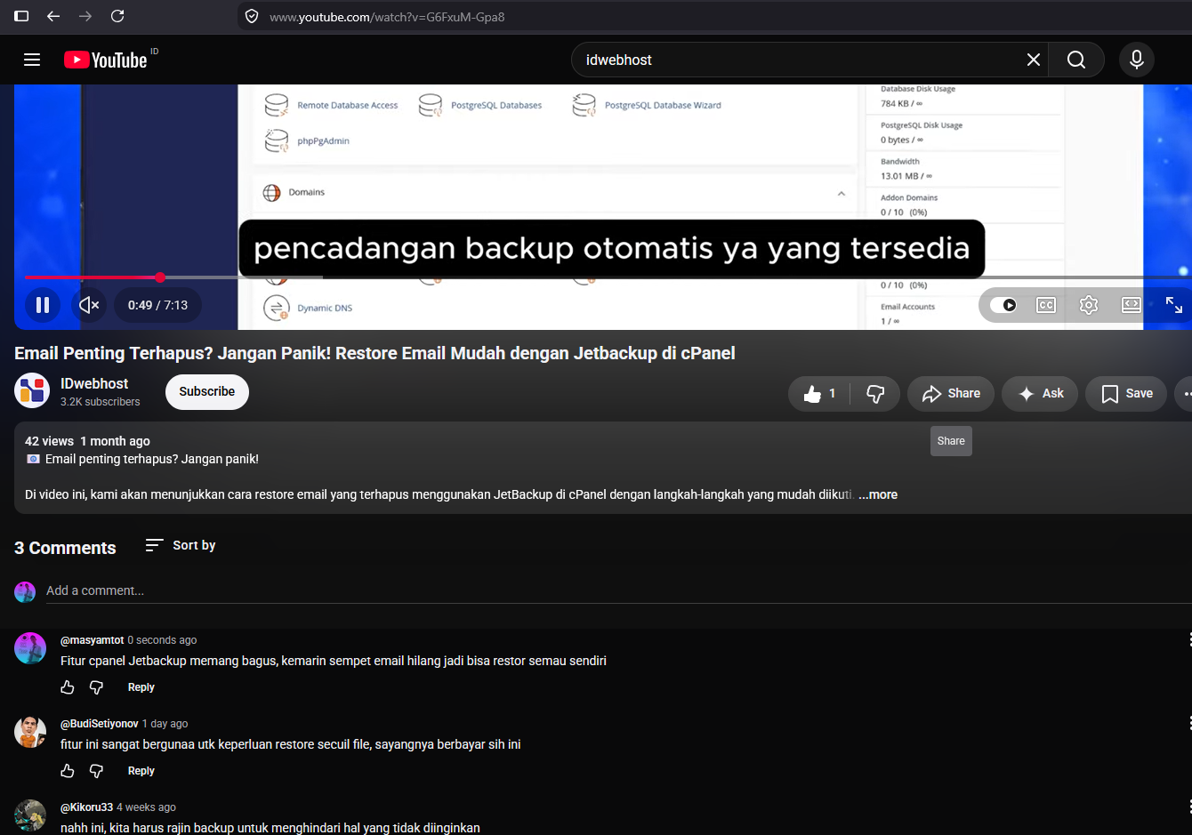Dislike the @masyamtot comment
Image resolution: width=1192 pixels, height=835 pixels.
[x=96, y=687]
